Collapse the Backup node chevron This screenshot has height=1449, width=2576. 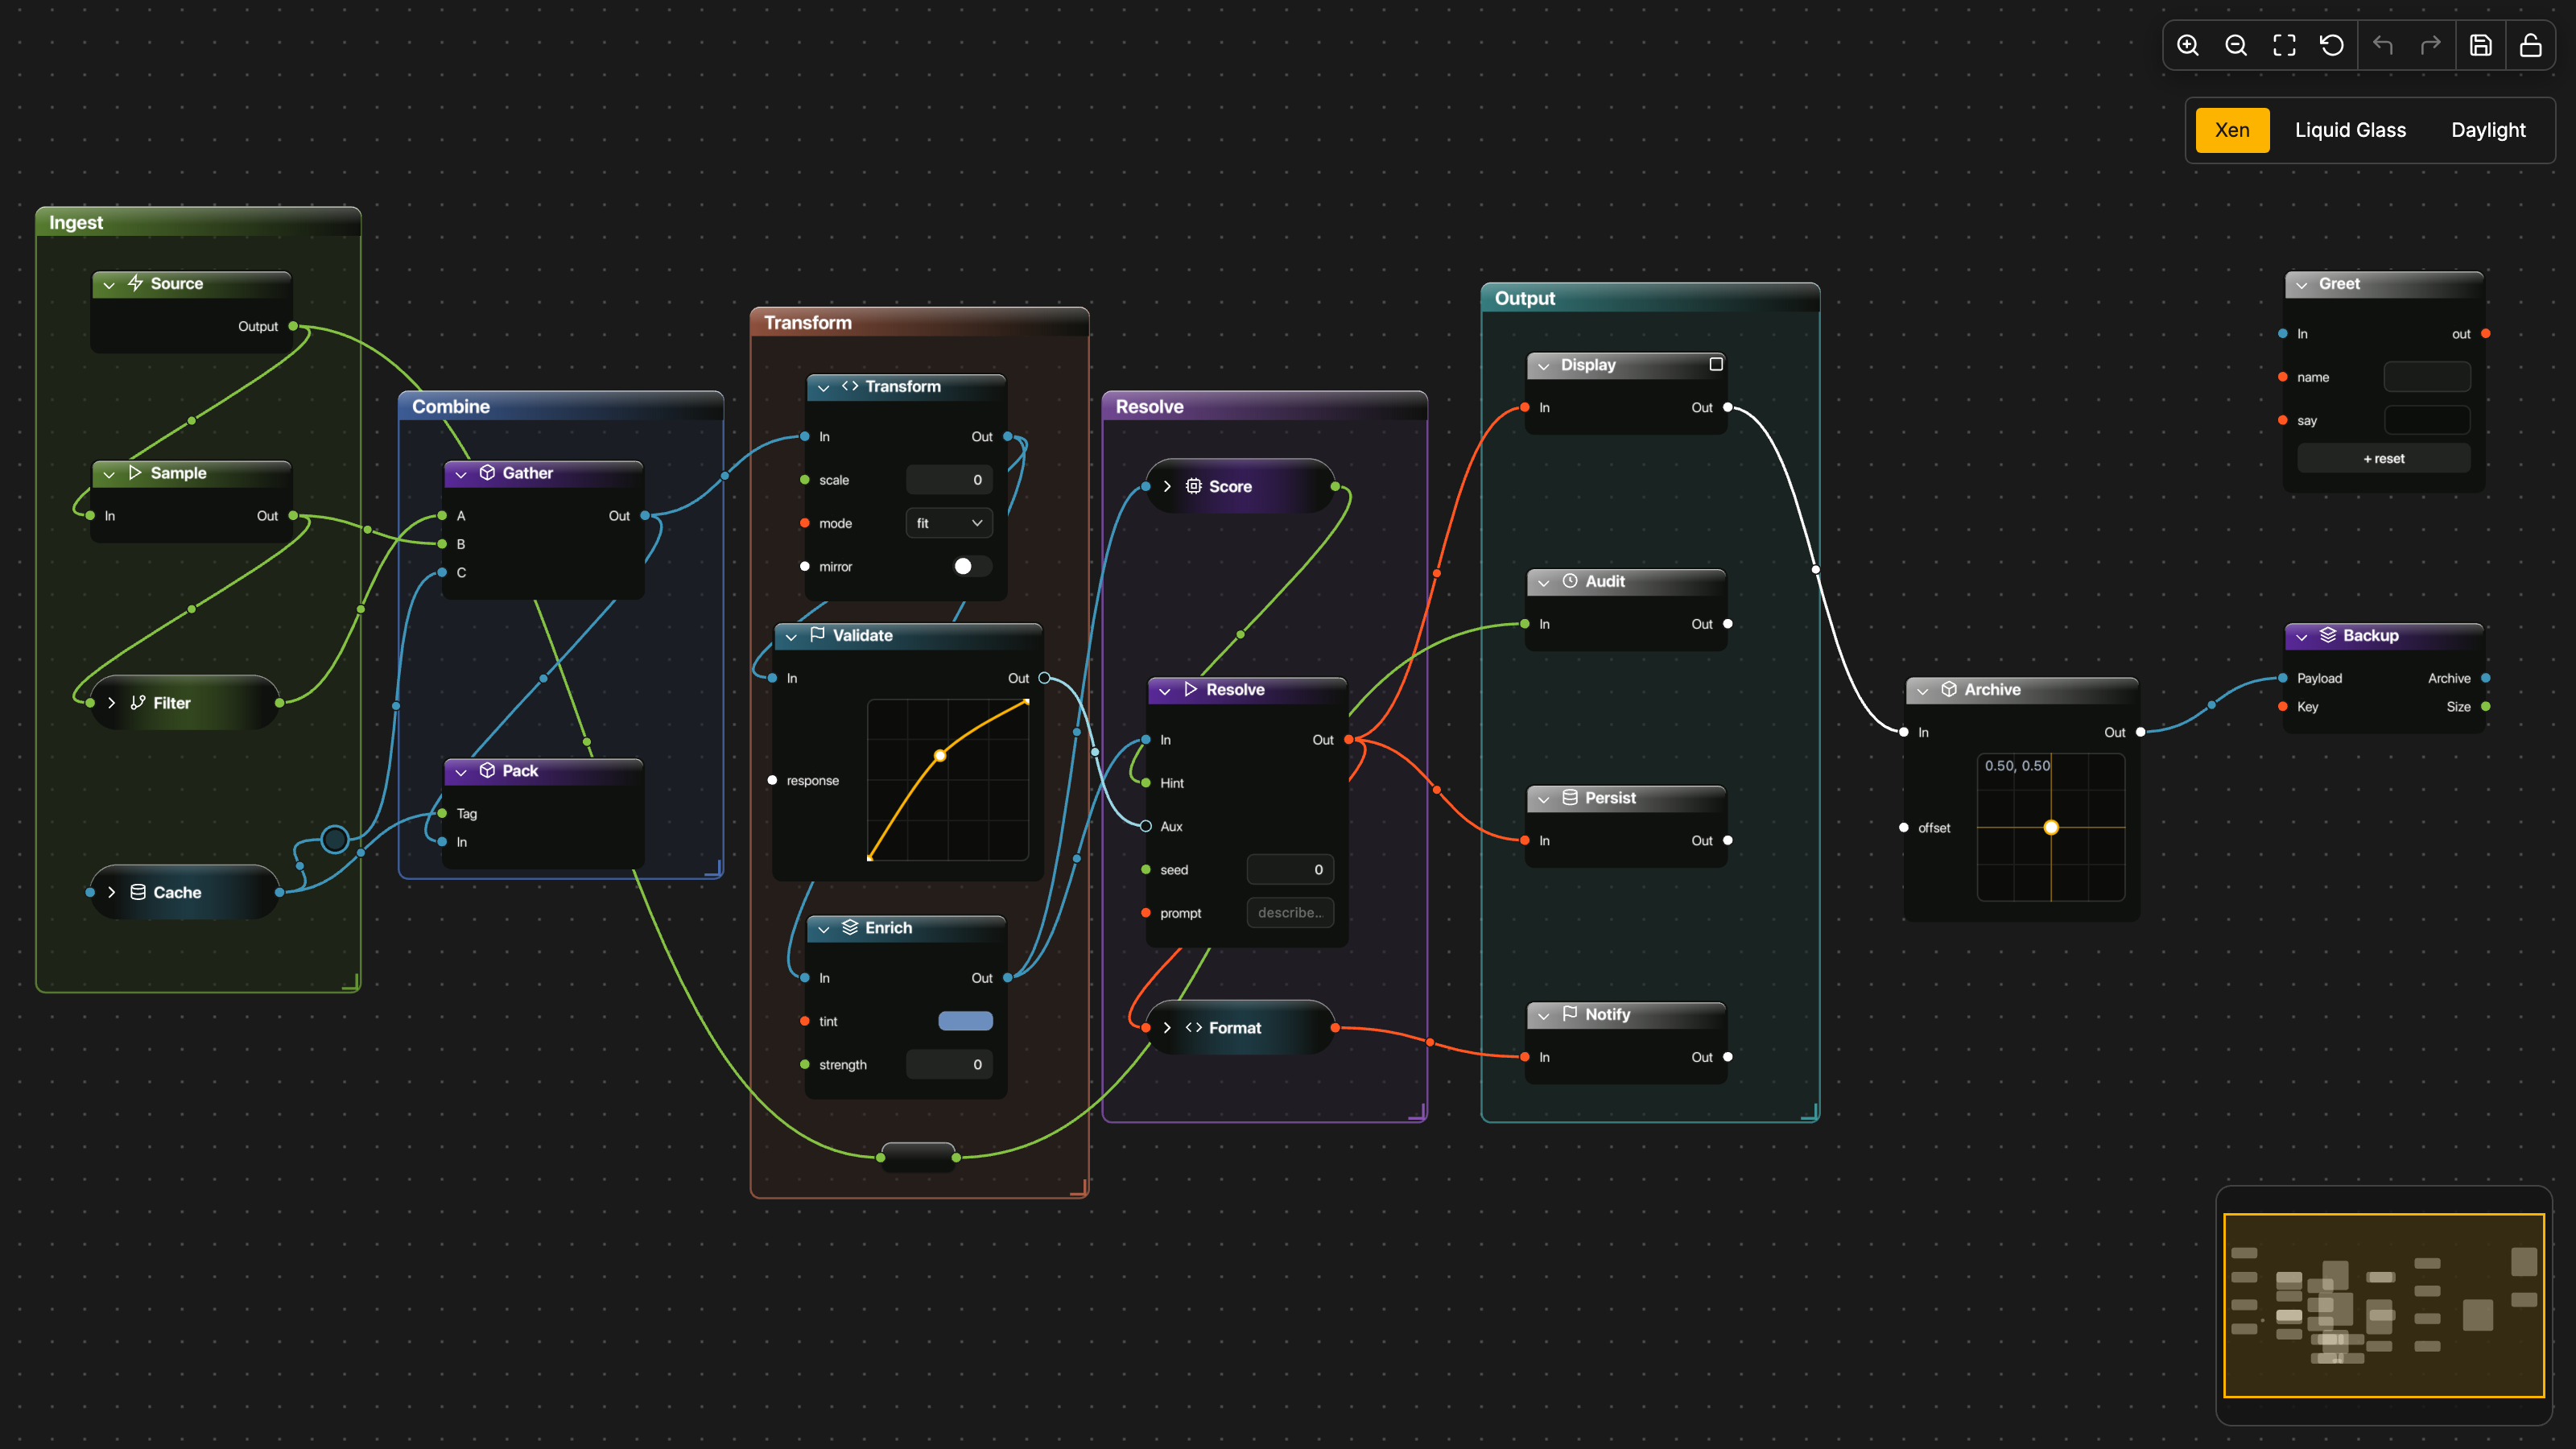(x=2302, y=637)
